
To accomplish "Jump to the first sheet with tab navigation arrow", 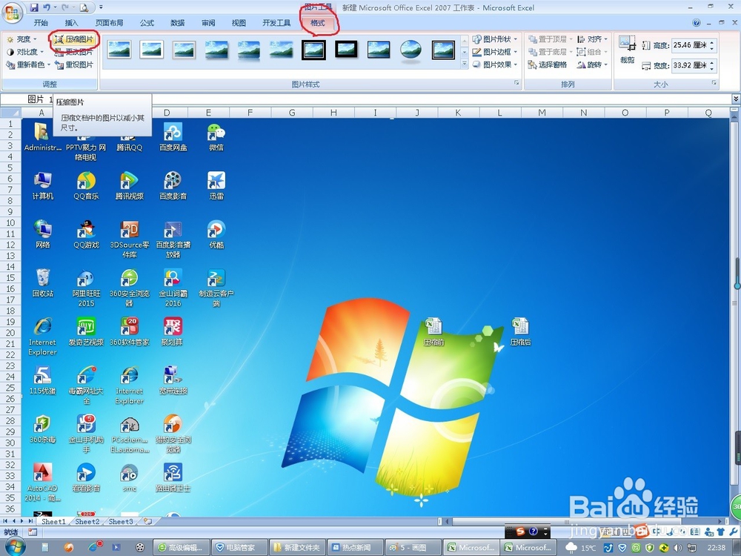I will [x=6, y=521].
